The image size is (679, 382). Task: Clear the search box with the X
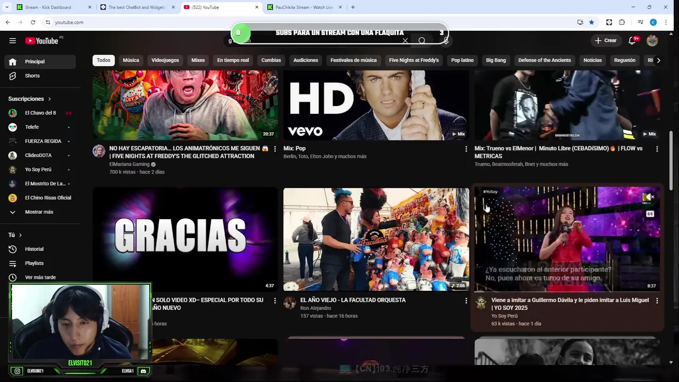coord(405,41)
